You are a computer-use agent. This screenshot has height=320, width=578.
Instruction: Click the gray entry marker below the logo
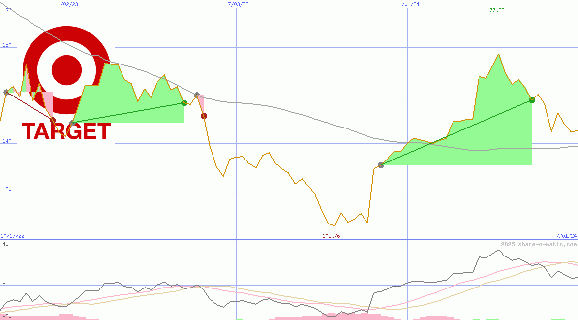point(72,123)
